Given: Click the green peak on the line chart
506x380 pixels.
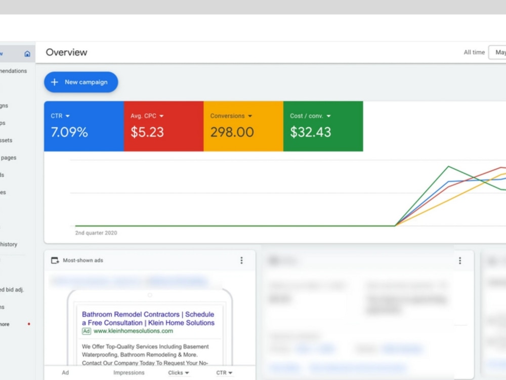Looking at the screenshot, I should [448, 166].
